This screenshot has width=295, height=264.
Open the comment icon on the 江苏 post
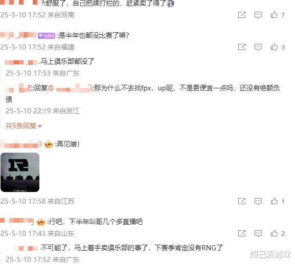(258, 201)
